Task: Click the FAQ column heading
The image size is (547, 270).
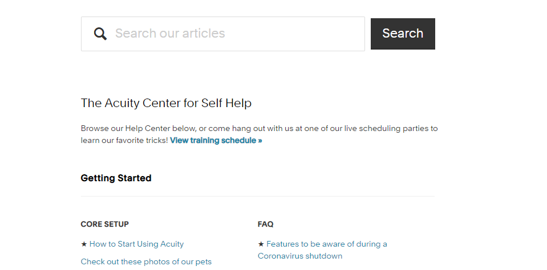Action: (x=265, y=224)
